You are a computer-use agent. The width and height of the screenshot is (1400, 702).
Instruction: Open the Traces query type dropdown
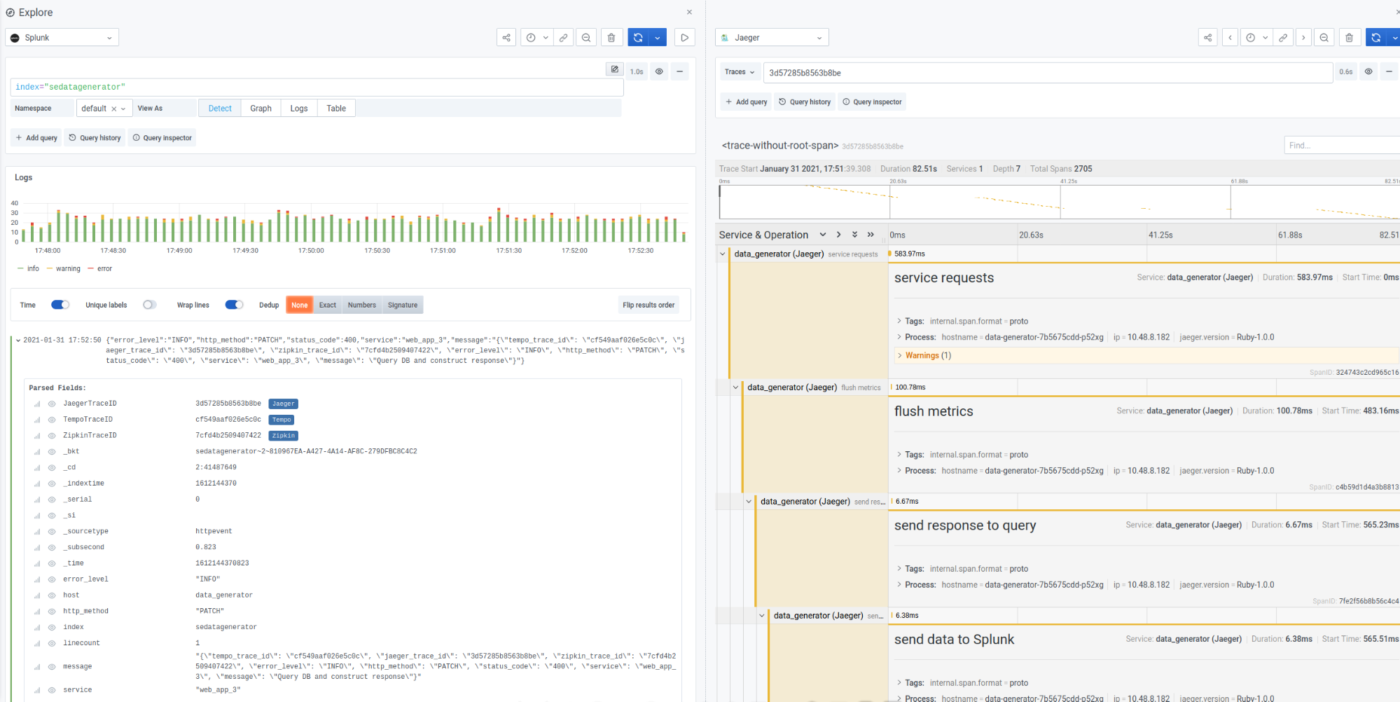740,72
